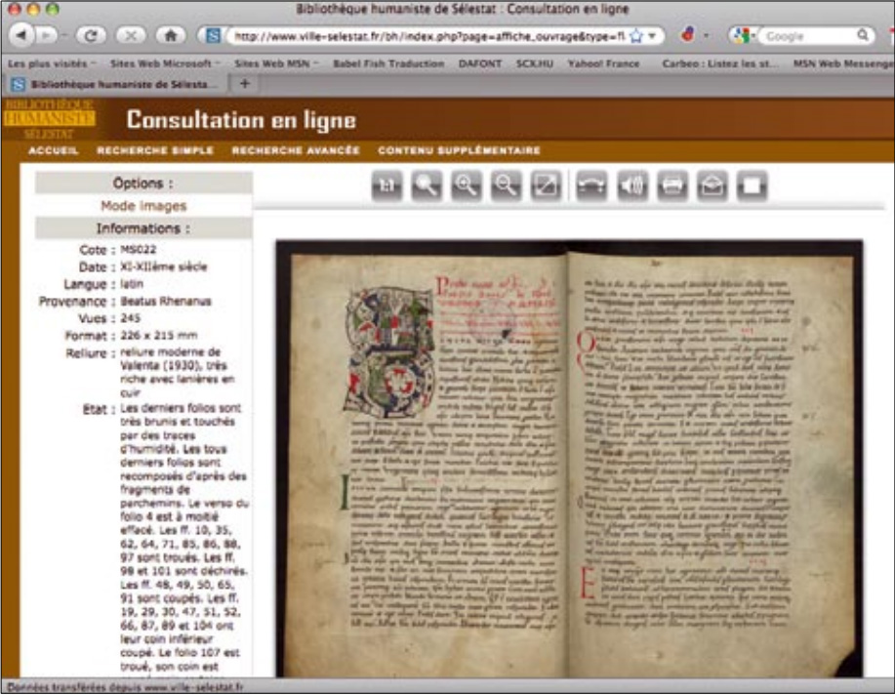Viewport: 895px width, 695px height.
Task: Toggle fit-to-window with the diagonal arrow icon
Action: (x=547, y=185)
